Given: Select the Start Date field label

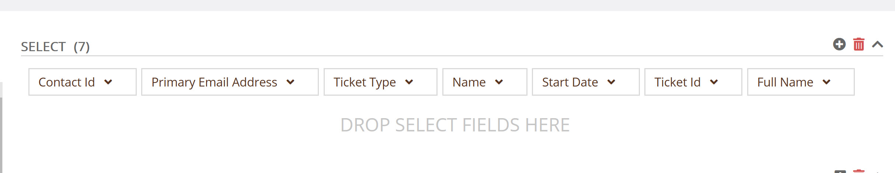Looking at the screenshot, I should 570,82.
